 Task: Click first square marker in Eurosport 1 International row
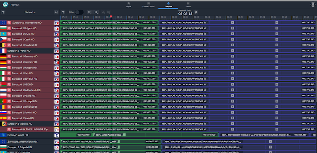233,23
